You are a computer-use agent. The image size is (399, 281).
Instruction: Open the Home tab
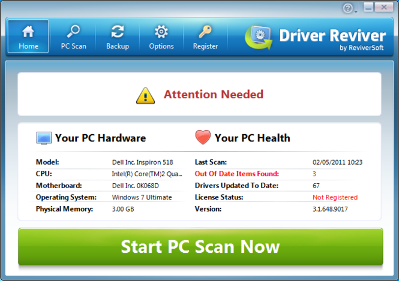point(28,37)
